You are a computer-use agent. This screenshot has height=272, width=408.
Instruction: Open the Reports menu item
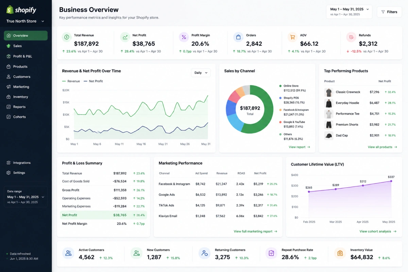(x=26, y=107)
